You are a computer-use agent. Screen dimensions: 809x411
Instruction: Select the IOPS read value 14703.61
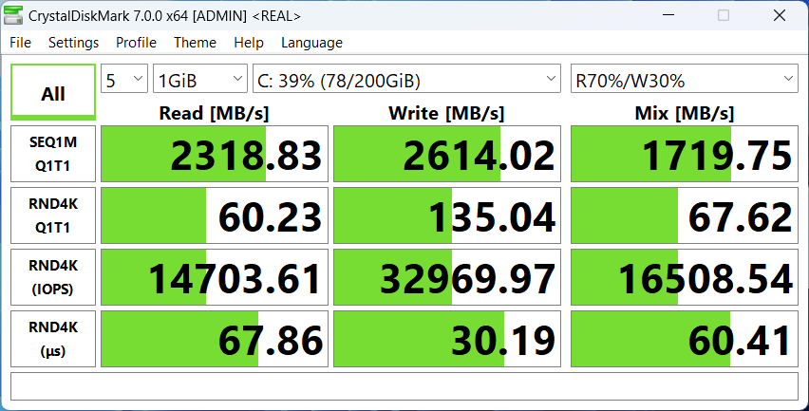click(x=214, y=277)
